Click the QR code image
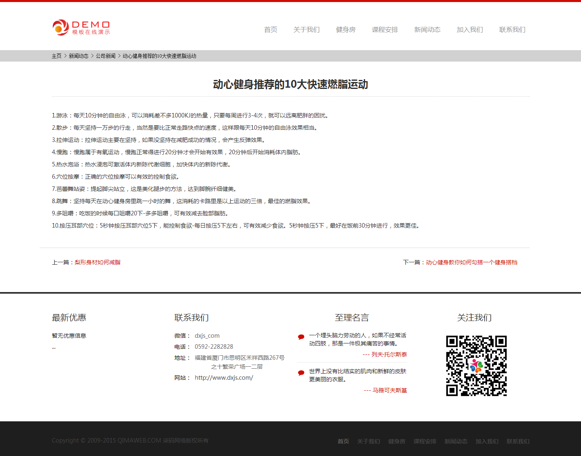 (x=476, y=366)
